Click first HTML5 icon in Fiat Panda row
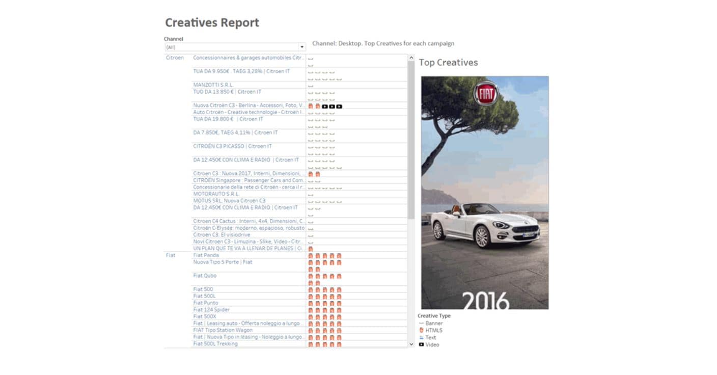The image size is (717, 375). coord(311,256)
